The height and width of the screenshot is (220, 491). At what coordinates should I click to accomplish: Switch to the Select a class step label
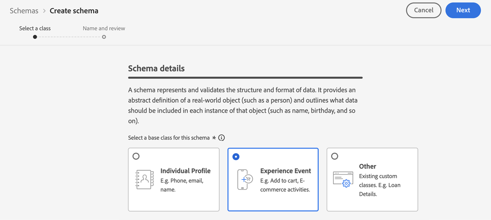click(x=35, y=28)
